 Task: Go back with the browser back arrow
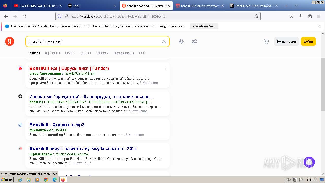pos(6,16)
